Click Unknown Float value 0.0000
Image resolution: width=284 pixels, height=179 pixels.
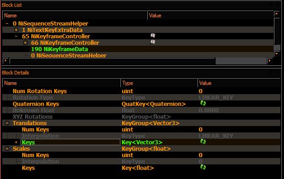pos(209,110)
